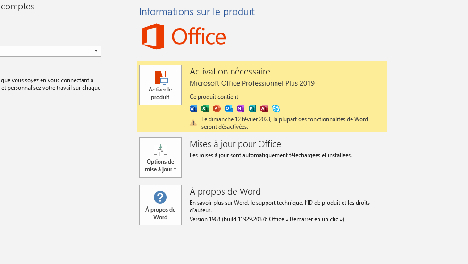468x264 pixels.
Task: Click the Publisher icon in product list
Action: point(252,108)
